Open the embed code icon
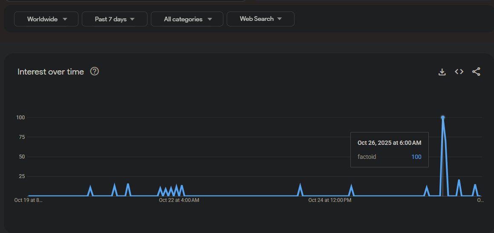This screenshot has height=233, width=494. click(x=459, y=72)
